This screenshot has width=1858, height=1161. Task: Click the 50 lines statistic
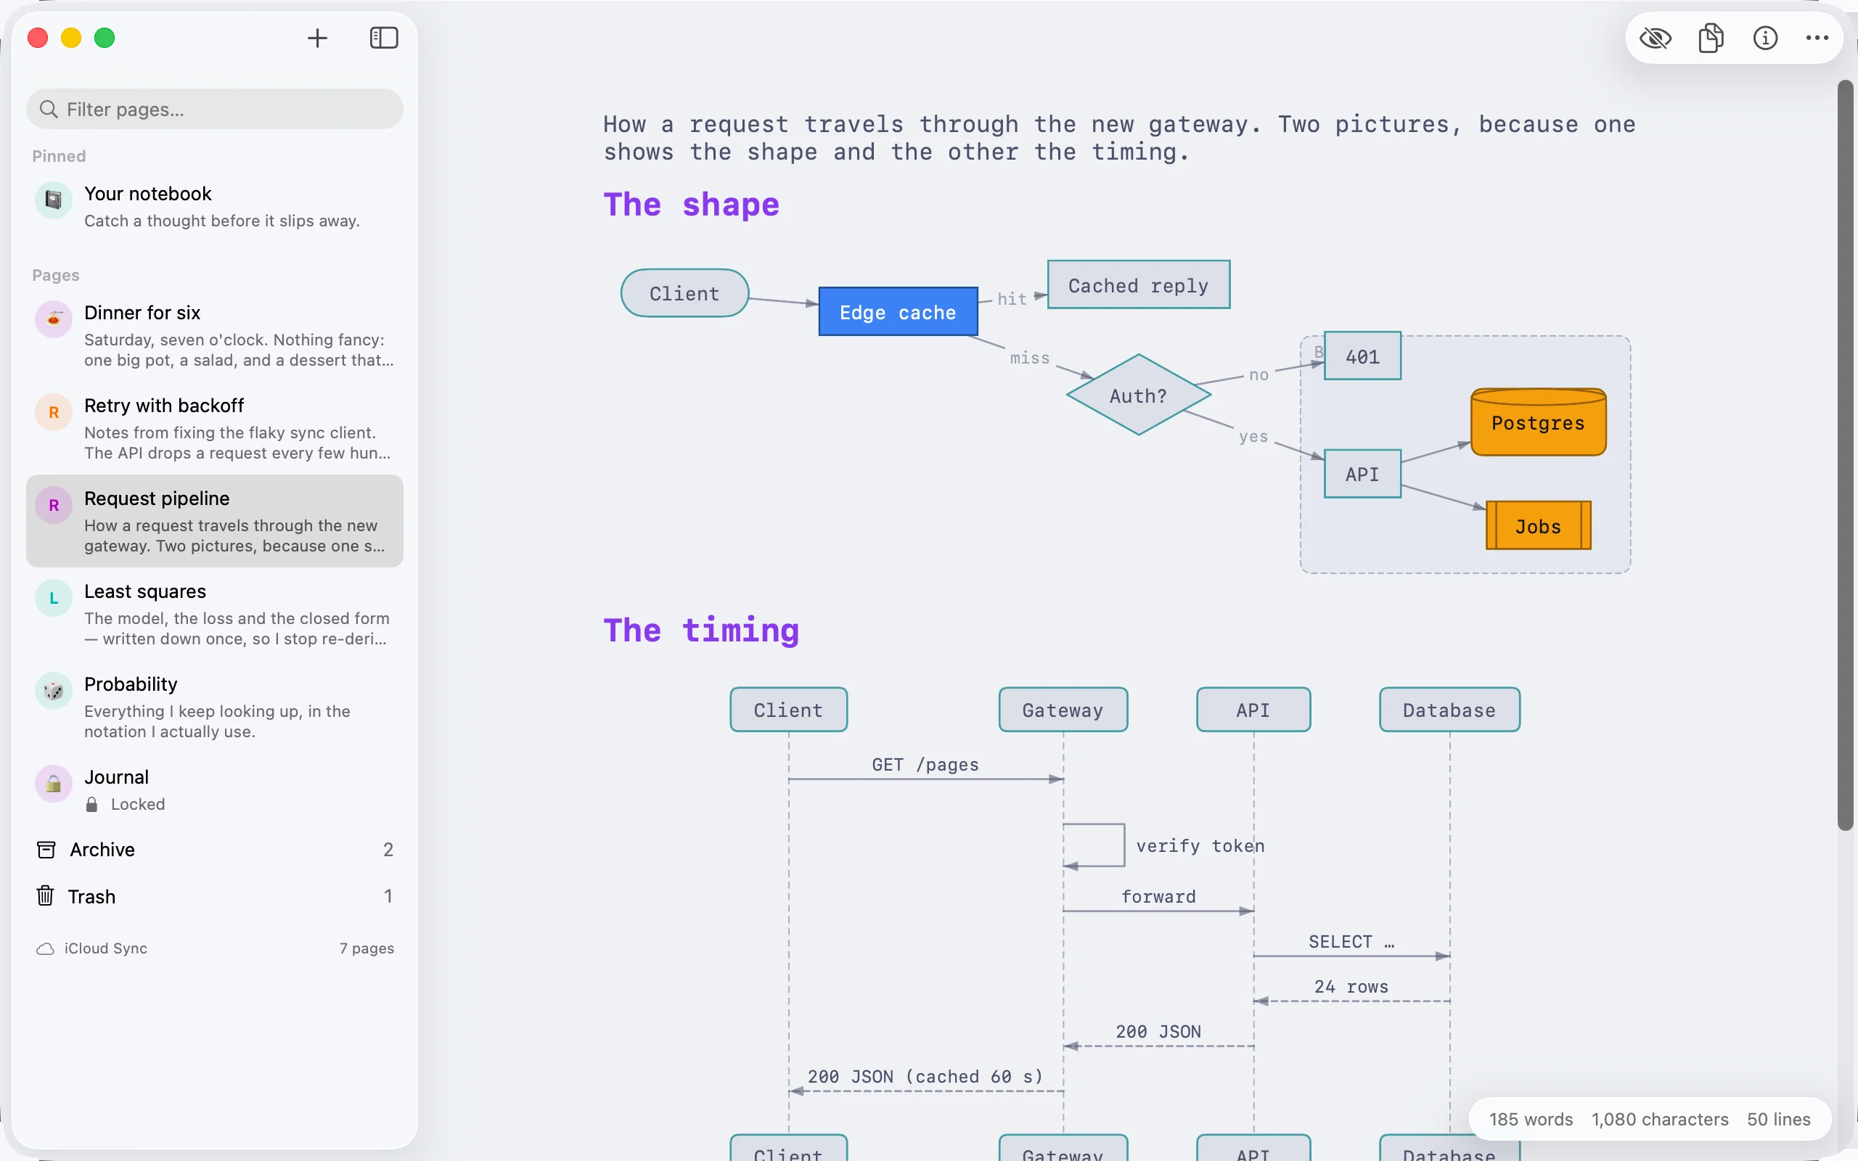pos(1779,1120)
